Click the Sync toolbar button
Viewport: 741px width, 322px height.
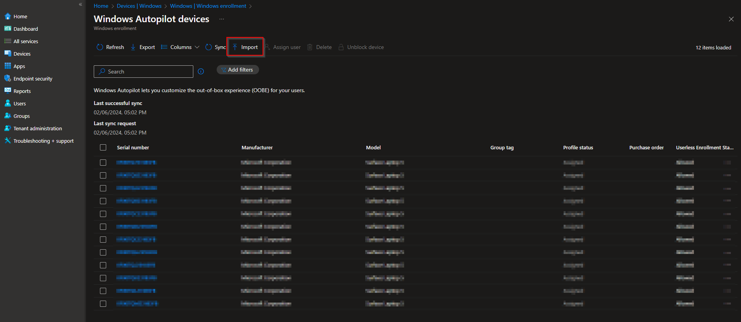coord(215,47)
